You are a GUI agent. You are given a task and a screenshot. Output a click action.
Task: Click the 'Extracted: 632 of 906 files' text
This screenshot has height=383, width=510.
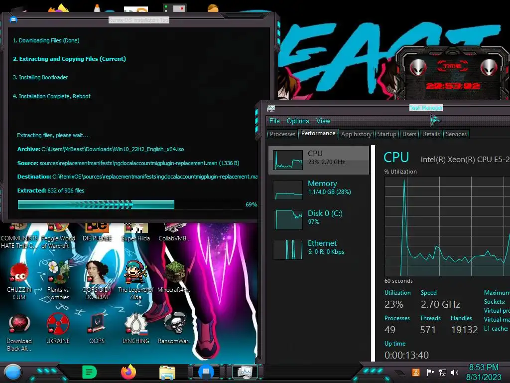(51, 191)
